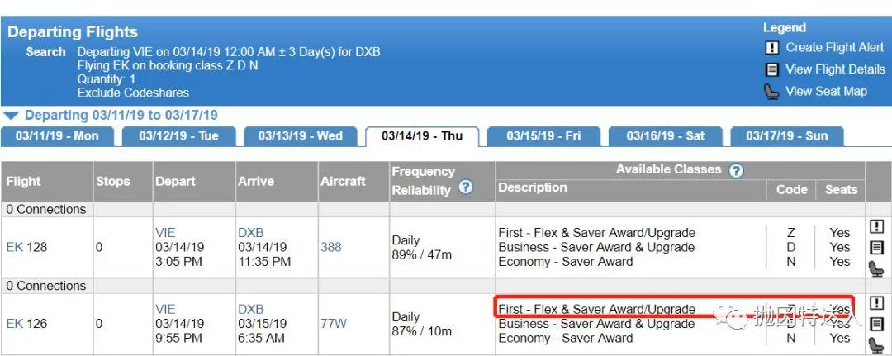This screenshot has height=356, width=892.
Task: Click Available Classes help question mark
Action: pos(736,170)
